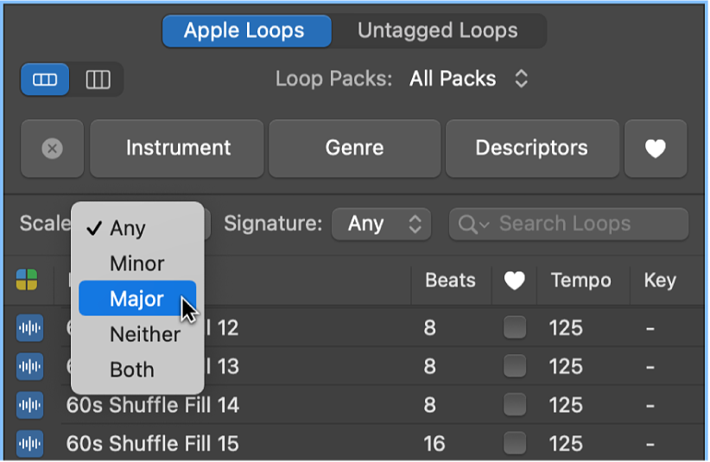
Task: Expand the search loops magnifier menu
Action: tap(473, 225)
